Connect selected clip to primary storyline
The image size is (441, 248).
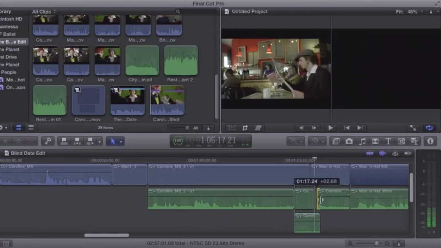(64, 142)
